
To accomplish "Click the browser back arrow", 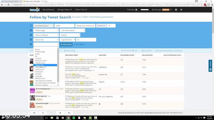I will (2, 5).
